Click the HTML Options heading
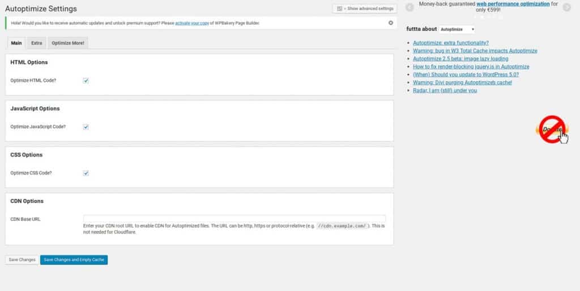This screenshot has height=291, width=580. tap(29, 62)
